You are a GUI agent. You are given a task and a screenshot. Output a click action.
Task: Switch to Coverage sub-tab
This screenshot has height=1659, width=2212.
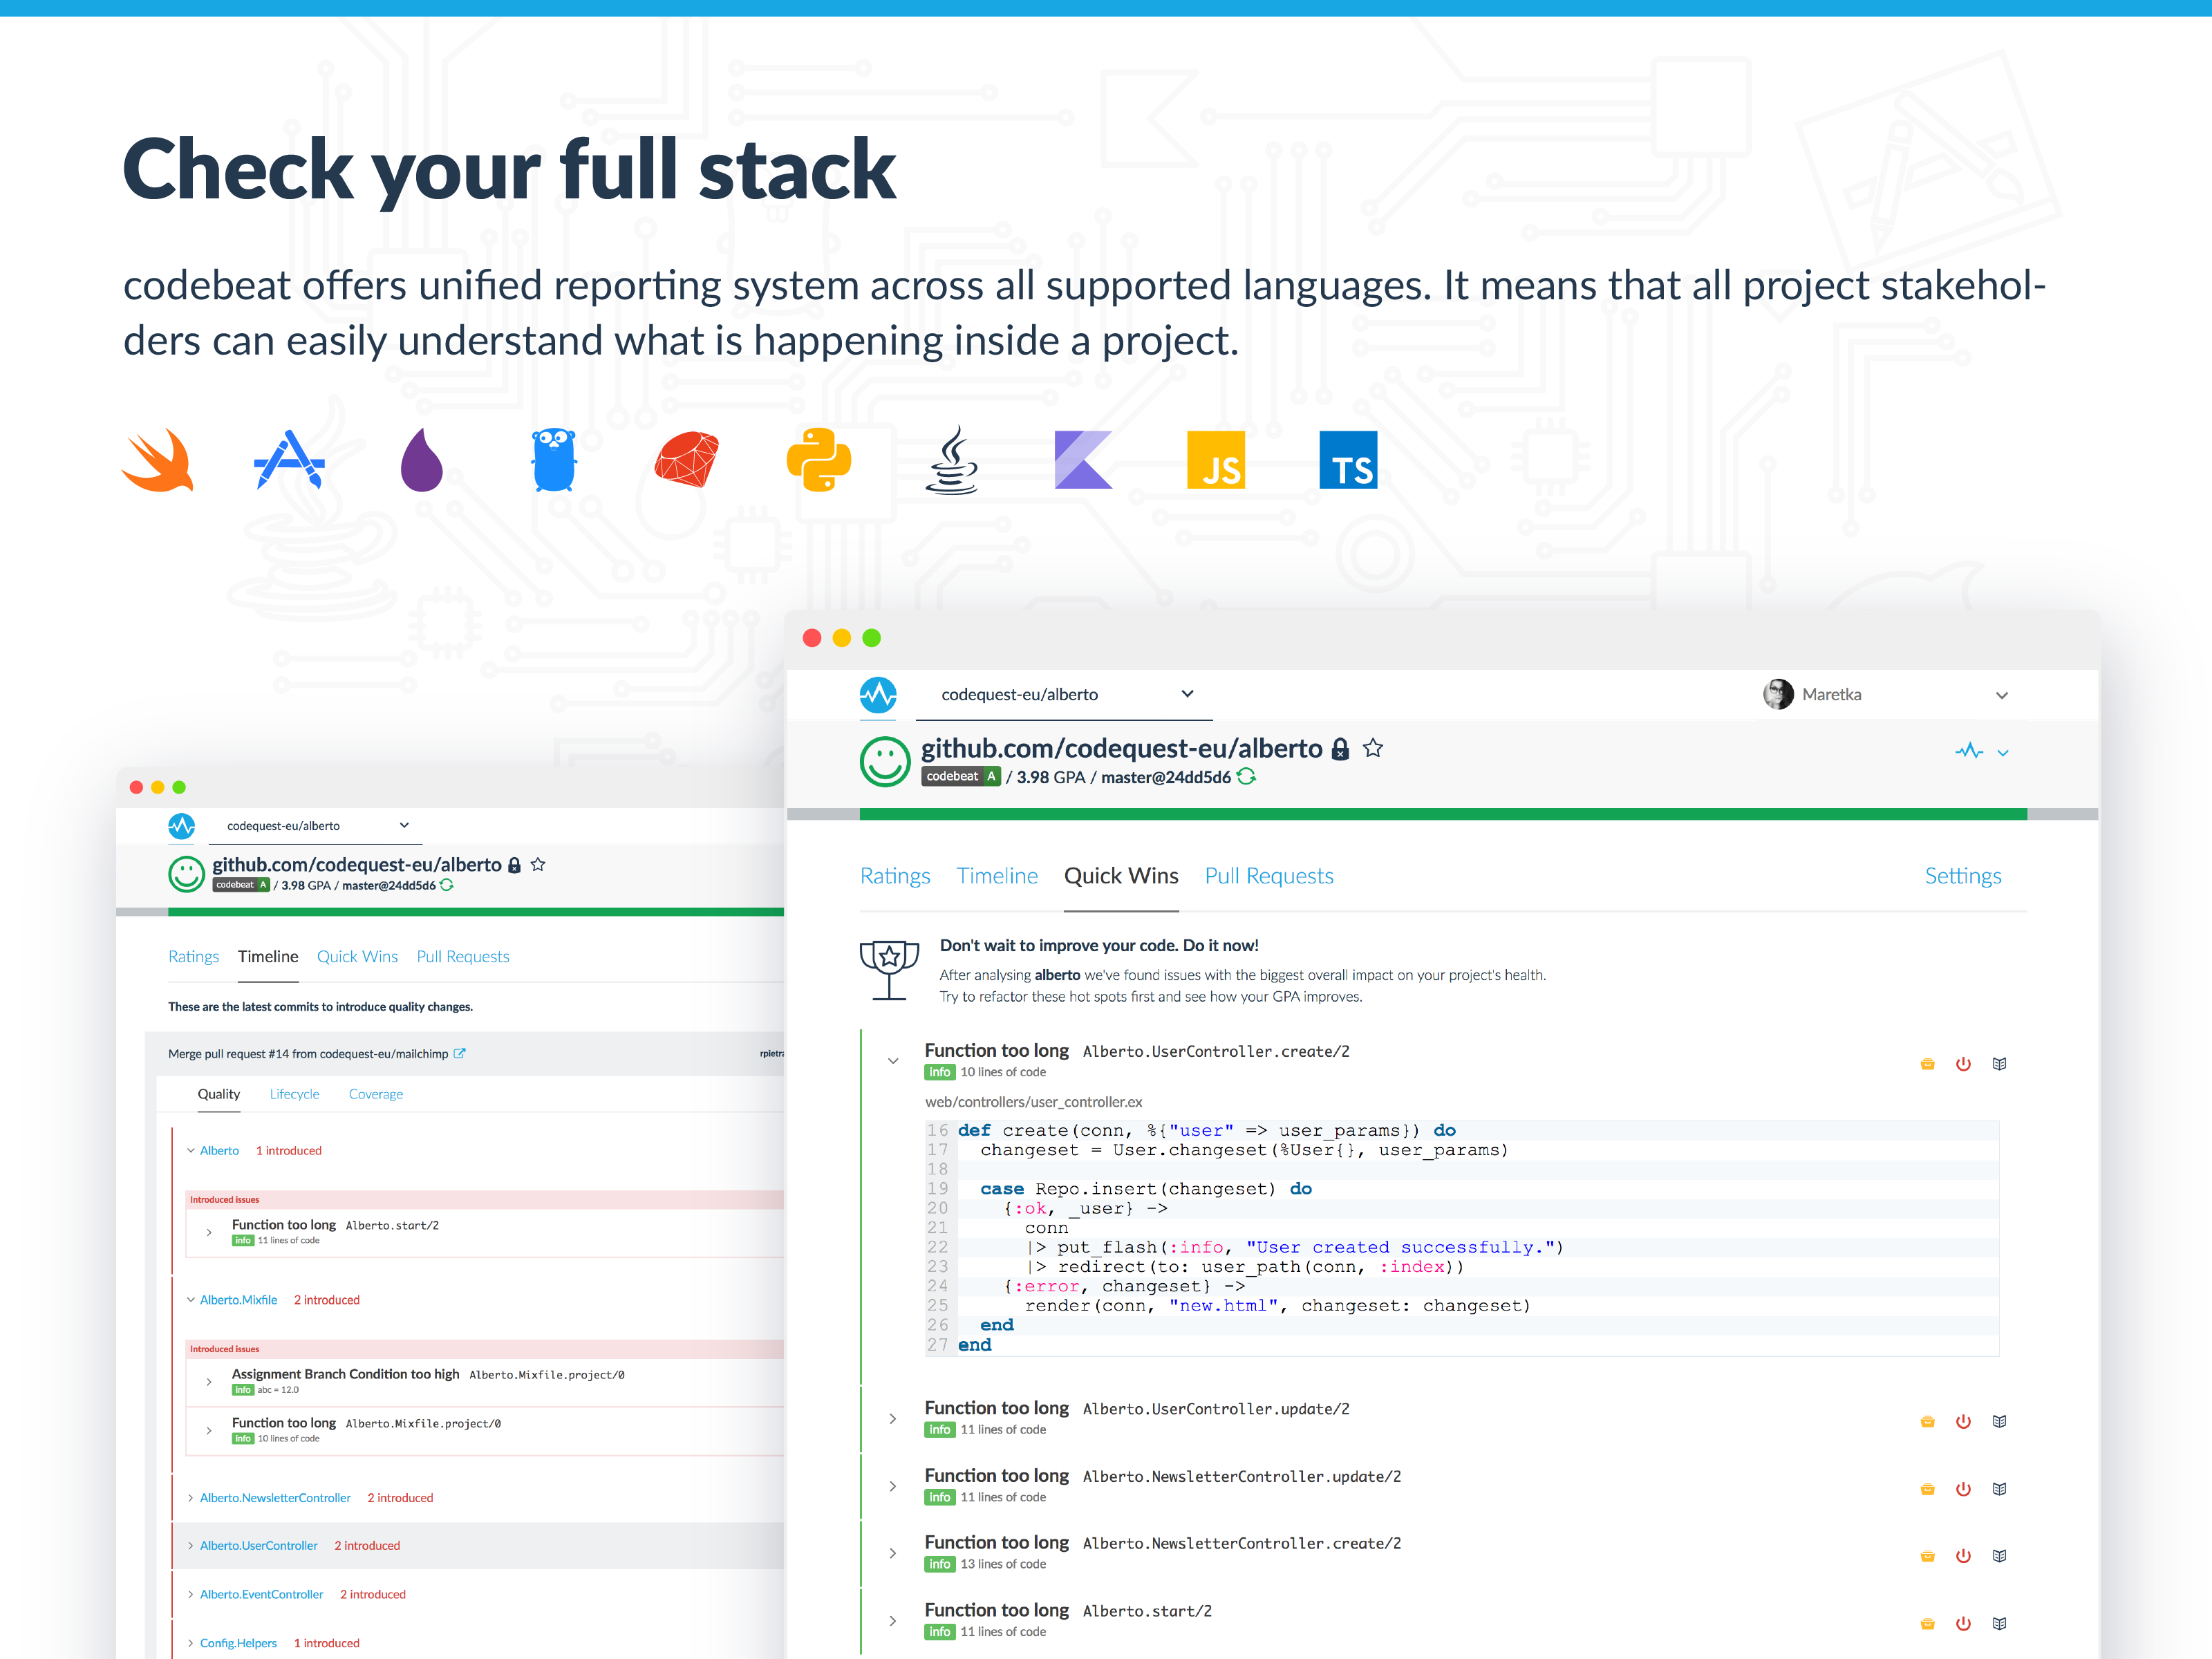tap(376, 1094)
